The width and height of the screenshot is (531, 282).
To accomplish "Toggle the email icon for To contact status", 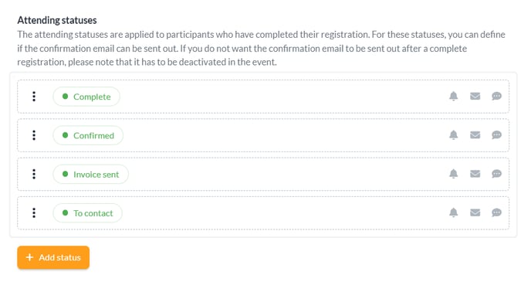I will (475, 213).
